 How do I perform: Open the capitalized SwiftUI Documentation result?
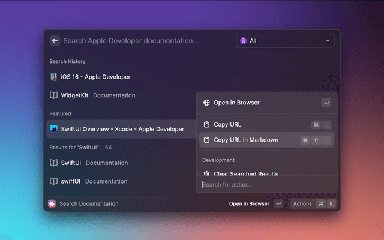(x=96, y=163)
